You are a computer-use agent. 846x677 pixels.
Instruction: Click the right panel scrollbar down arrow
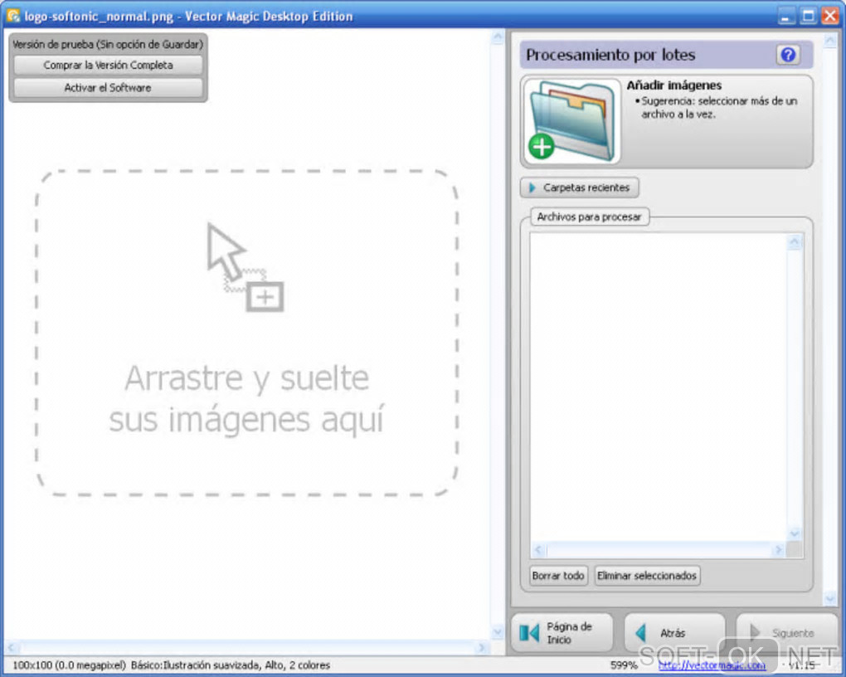830,597
